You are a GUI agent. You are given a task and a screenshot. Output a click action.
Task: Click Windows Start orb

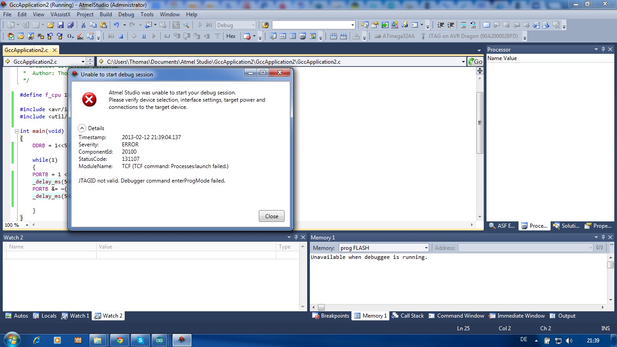(11, 340)
